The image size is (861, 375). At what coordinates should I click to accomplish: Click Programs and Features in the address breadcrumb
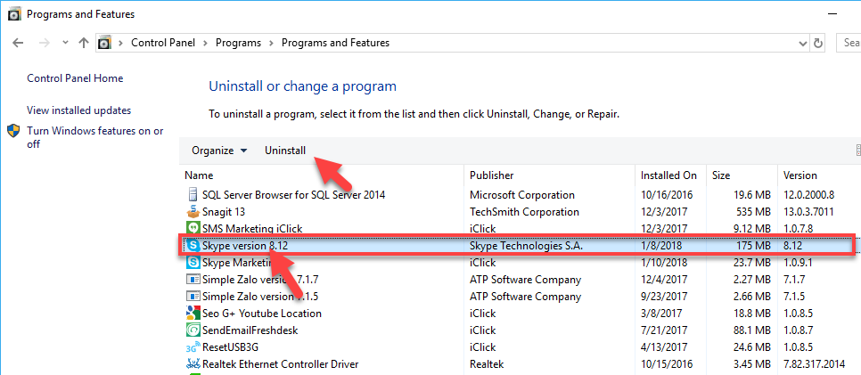335,43
